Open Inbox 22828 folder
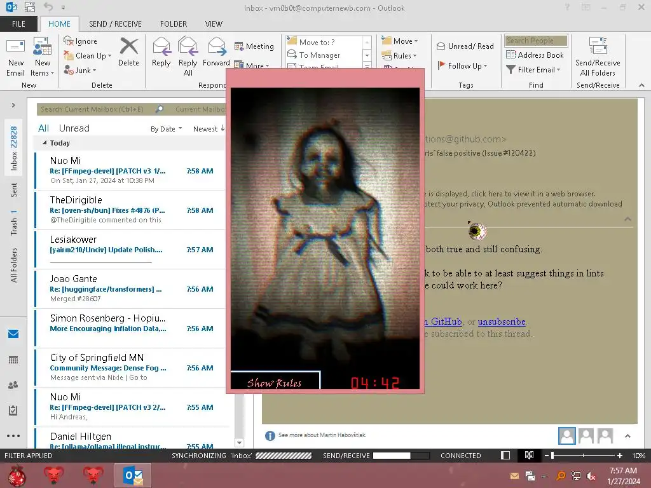651x488 pixels. 14,148
